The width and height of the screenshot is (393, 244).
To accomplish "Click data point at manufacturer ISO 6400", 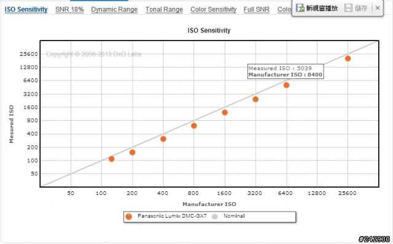I will click(x=287, y=85).
